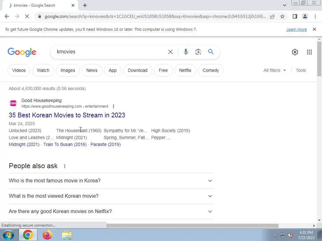Click the browser back arrow

[x=7, y=16]
